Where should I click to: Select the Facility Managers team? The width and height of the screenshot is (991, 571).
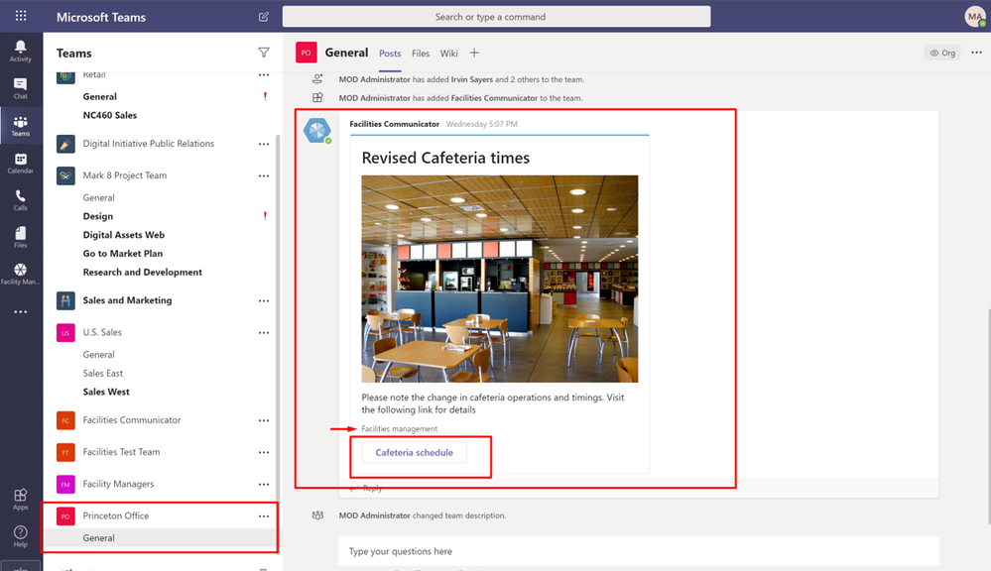pos(118,484)
